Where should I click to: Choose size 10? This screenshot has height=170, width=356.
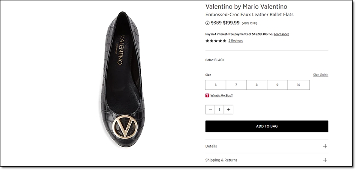click(x=299, y=85)
